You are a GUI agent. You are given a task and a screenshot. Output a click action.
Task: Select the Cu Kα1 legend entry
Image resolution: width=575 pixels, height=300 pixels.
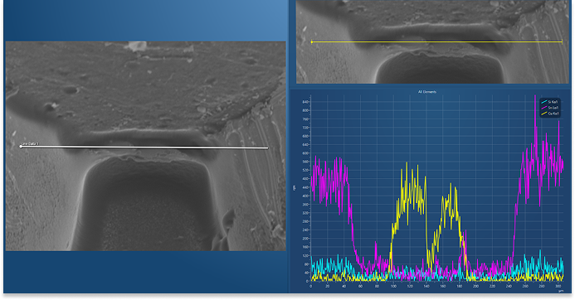click(x=550, y=114)
